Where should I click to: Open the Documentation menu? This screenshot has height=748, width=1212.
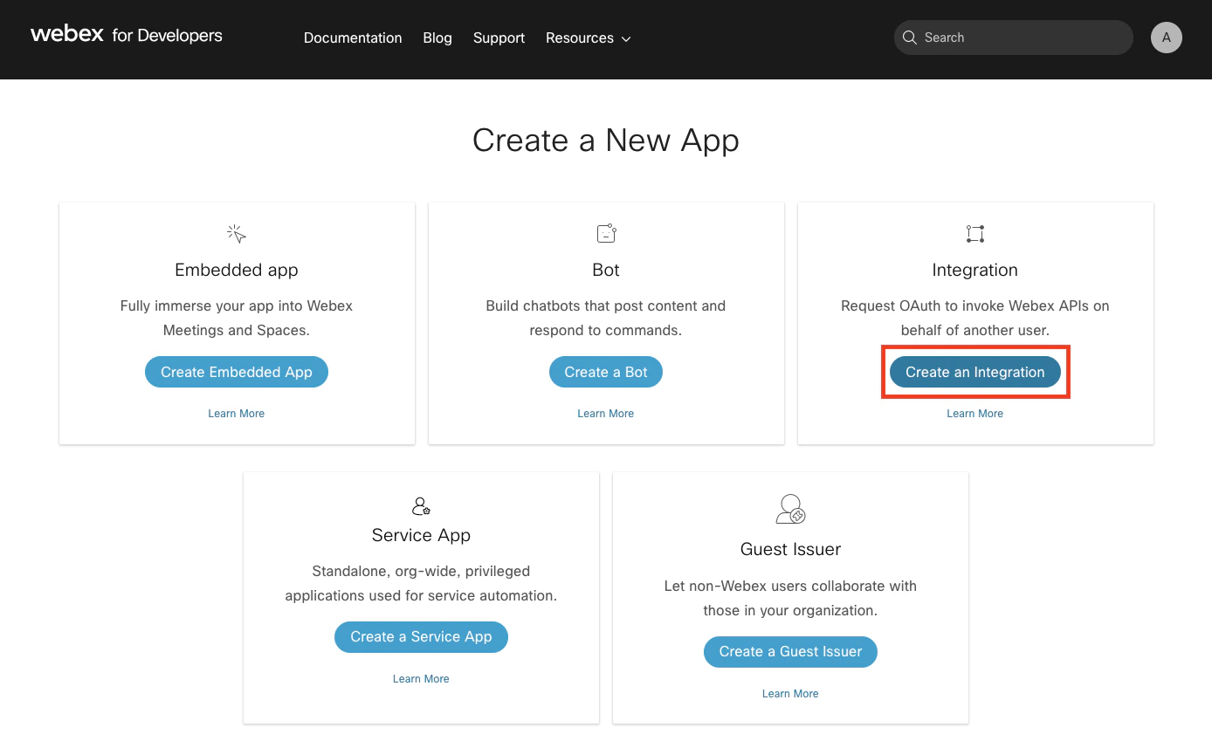(353, 38)
